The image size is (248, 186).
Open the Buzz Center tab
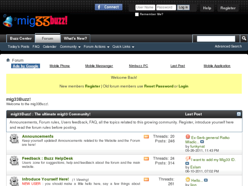[21, 39]
